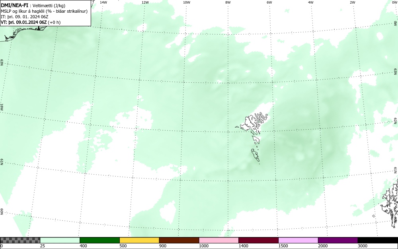Click the 12W longitude label
Viewport: 398px width, 249px height.
coord(145,2)
